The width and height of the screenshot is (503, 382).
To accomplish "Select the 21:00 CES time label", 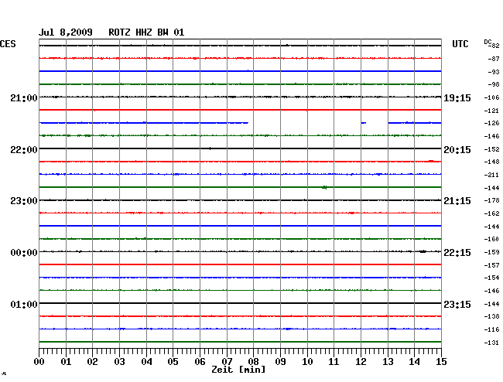I will (24, 97).
